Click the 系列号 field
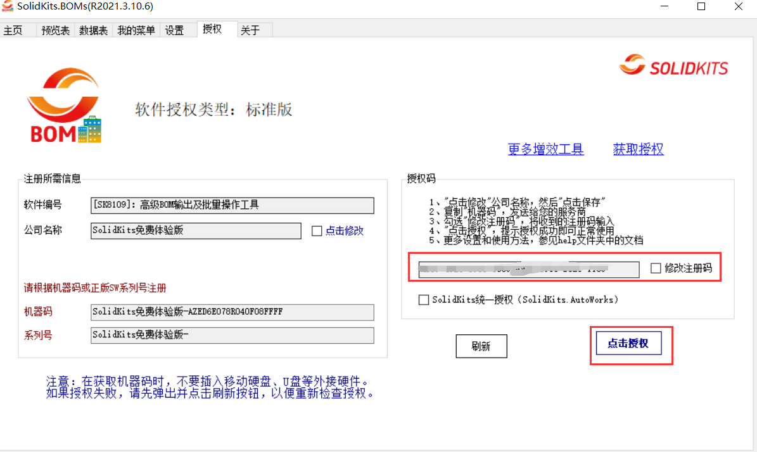 tap(232, 336)
